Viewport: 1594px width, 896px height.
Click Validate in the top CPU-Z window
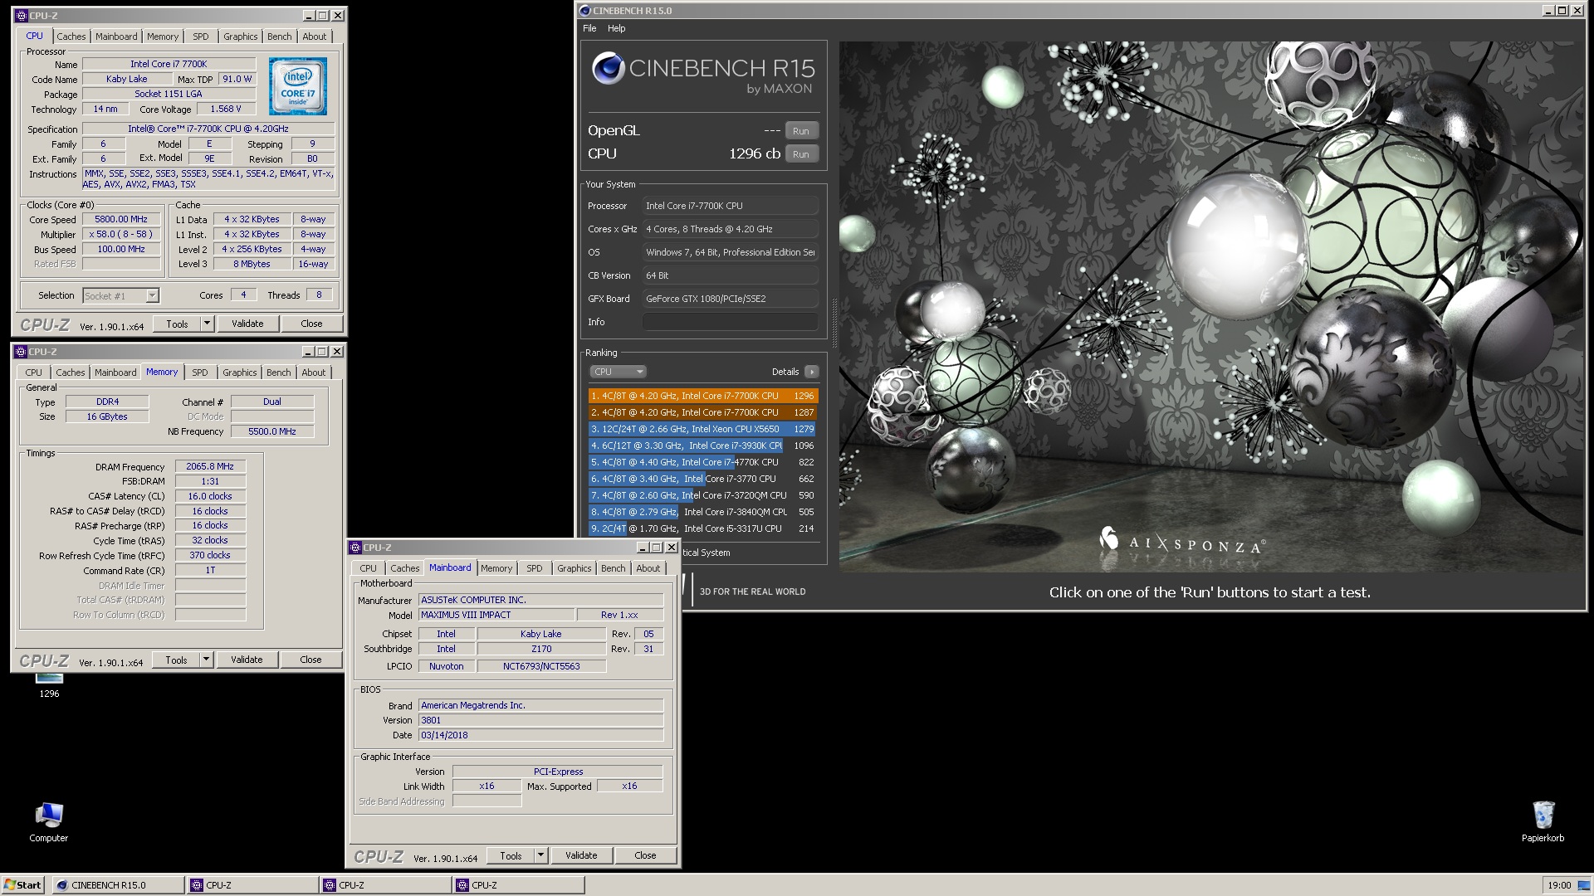[x=247, y=324]
